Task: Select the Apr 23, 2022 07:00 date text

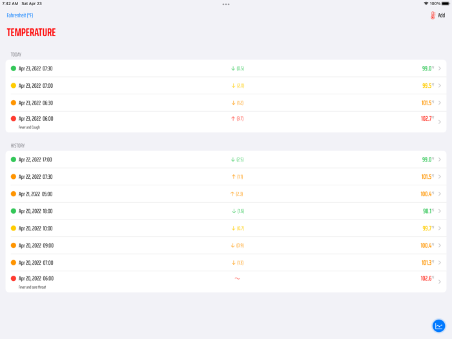Action: pyautogui.click(x=36, y=86)
